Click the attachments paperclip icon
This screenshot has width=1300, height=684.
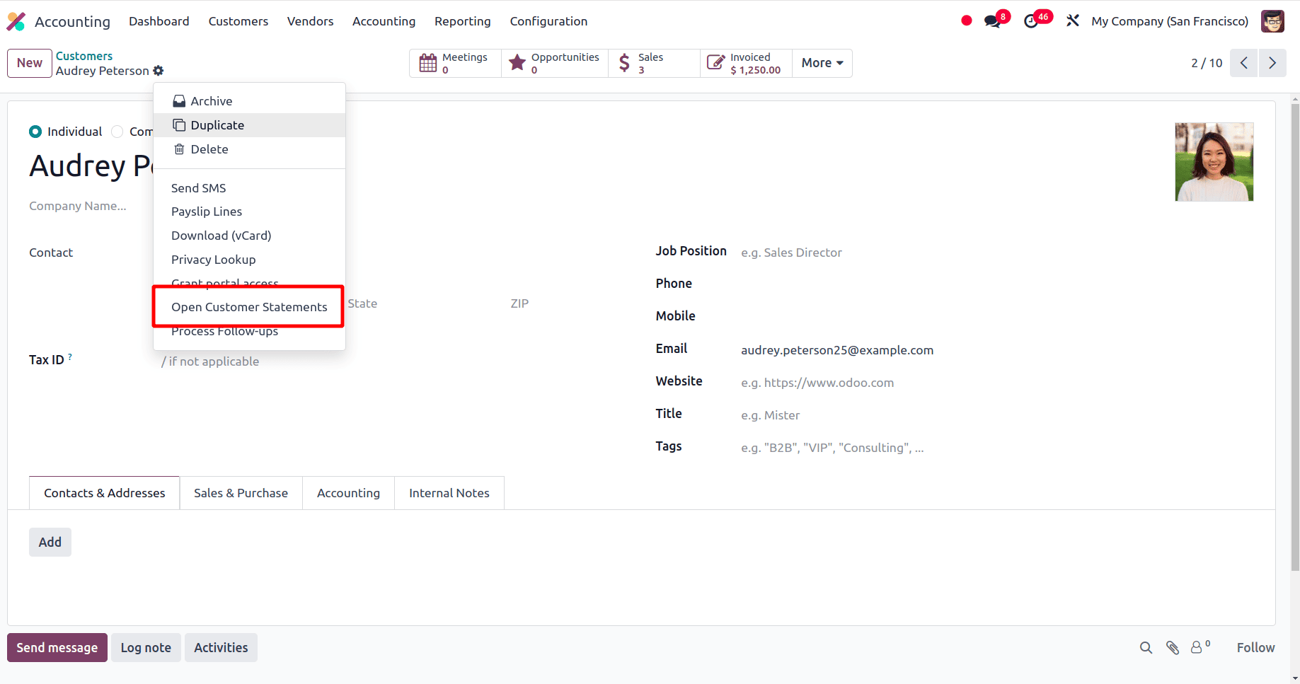(1173, 648)
